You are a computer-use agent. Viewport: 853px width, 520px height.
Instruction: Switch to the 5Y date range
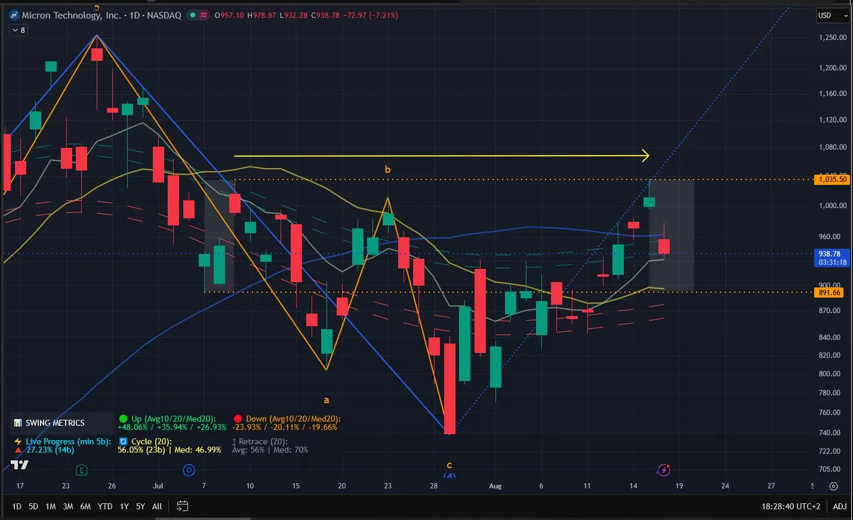140,506
